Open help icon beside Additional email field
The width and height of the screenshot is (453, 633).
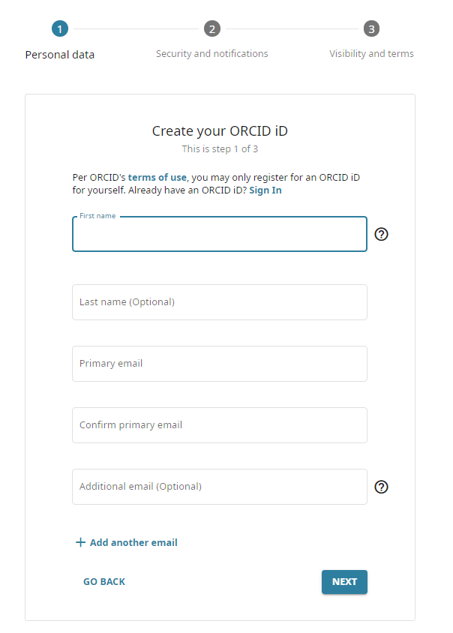381,487
